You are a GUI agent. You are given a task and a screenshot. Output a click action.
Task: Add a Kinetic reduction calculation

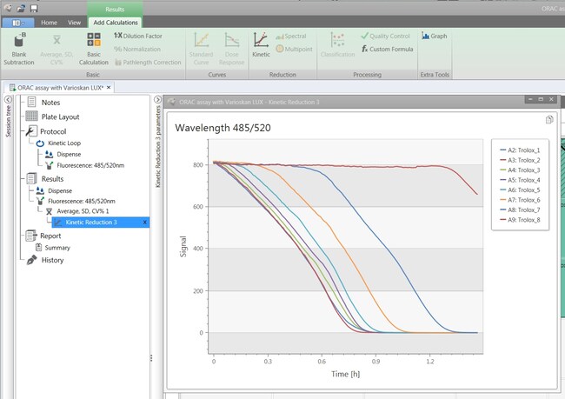pos(261,44)
